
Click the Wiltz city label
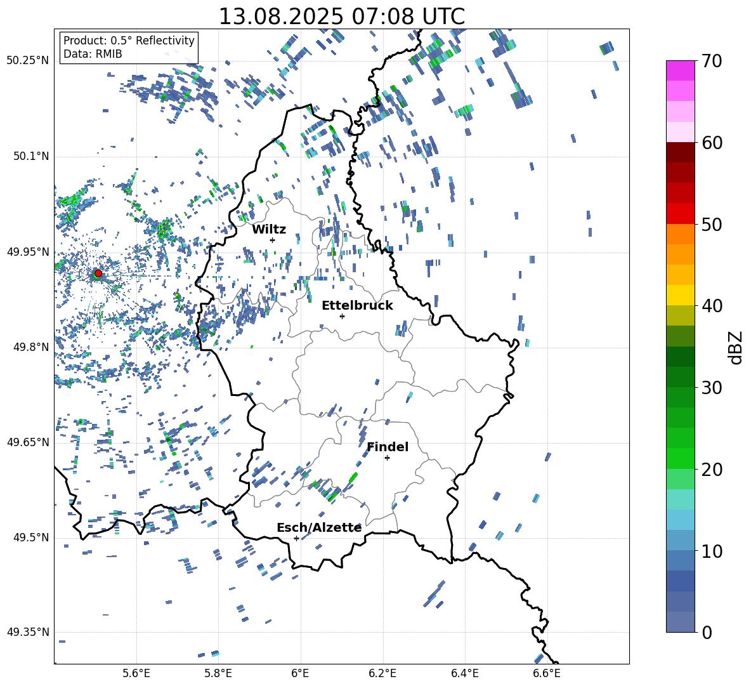coord(269,230)
